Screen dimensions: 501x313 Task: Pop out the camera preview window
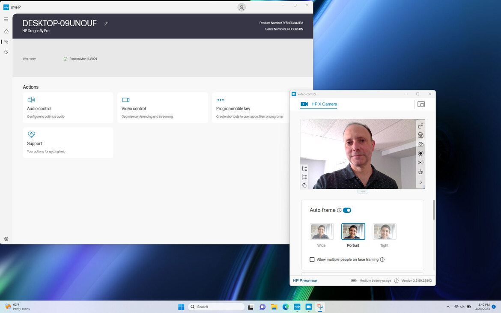click(x=420, y=126)
